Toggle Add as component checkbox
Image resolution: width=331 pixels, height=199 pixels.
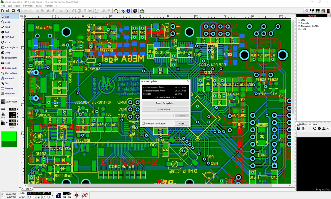click(298, 124)
